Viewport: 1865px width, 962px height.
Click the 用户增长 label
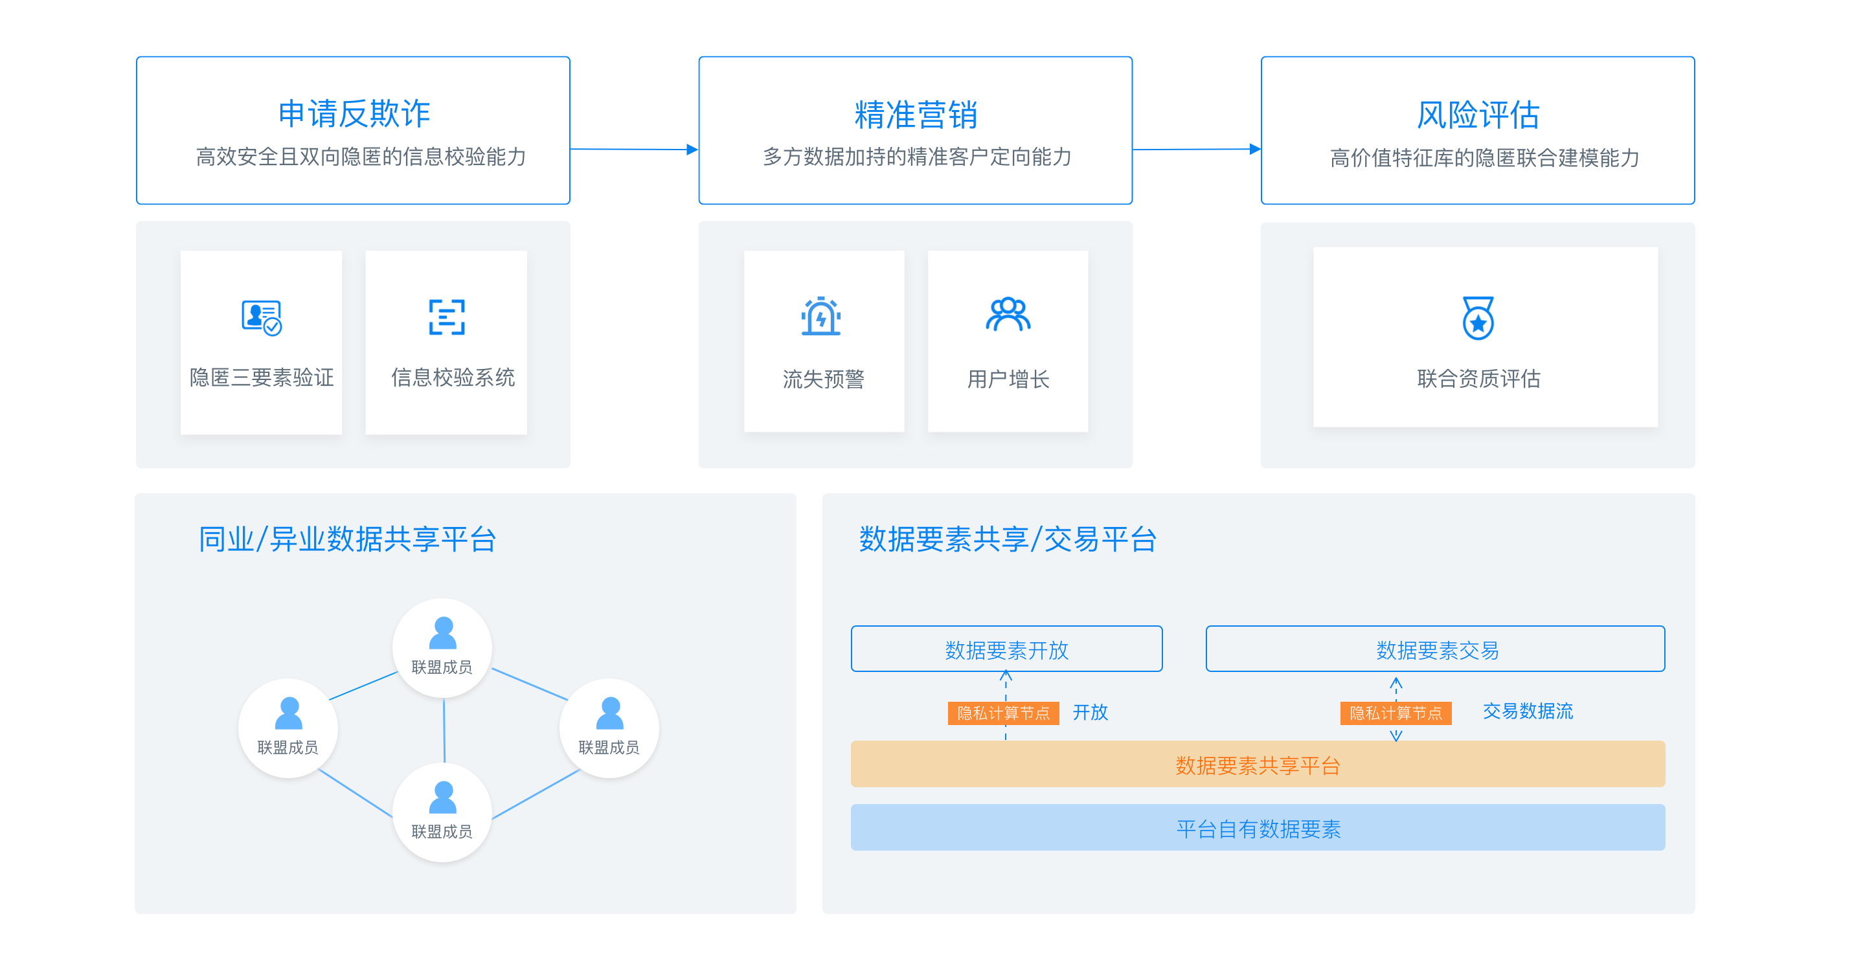point(1008,379)
